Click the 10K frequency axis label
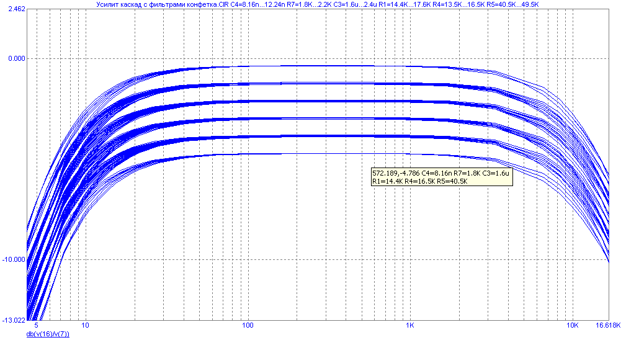Screen dimensions: 626x340 tap(572, 325)
